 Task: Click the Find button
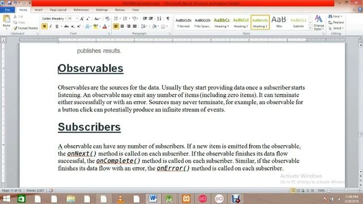pyautogui.click(x=335, y=16)
